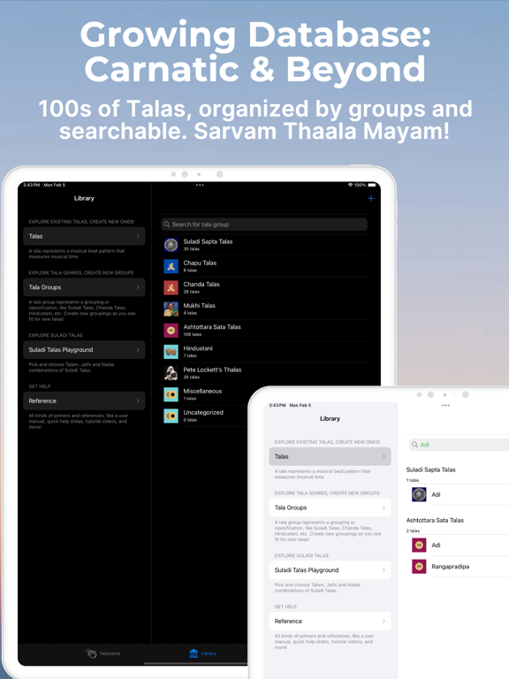Select the 'Chapu Talas' row text
The image size is (509, 679).
click(x=200, y=263)
